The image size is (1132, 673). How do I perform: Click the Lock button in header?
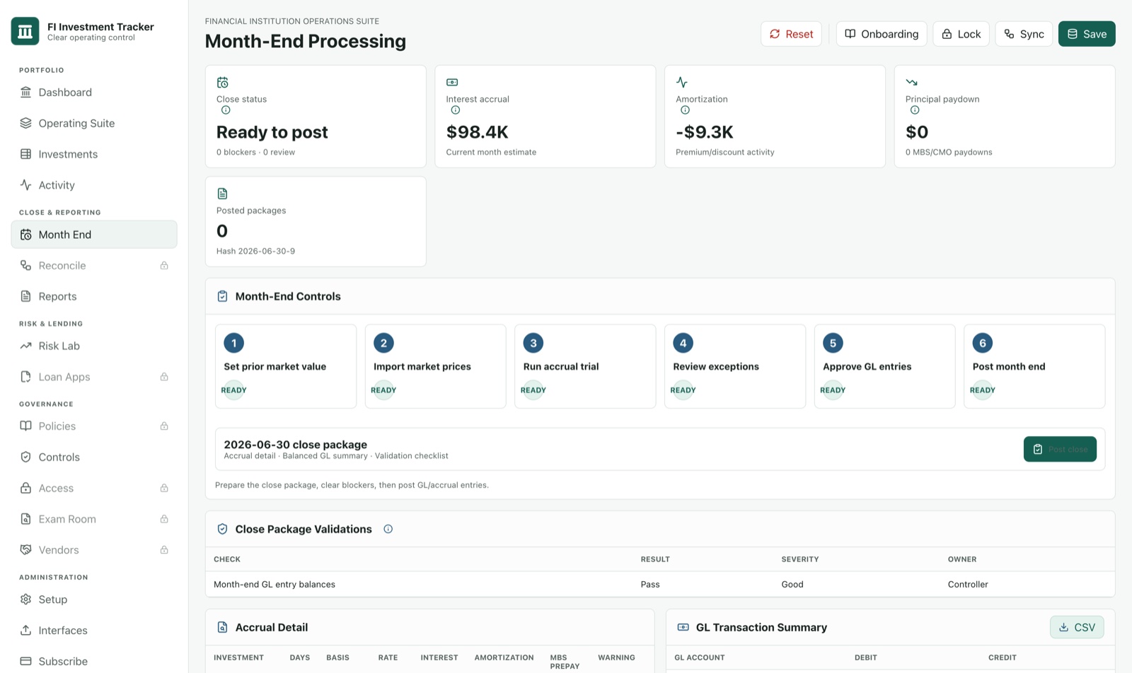(961, 34)
